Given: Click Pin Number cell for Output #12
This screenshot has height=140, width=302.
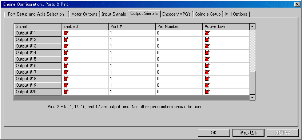Looking at the screenshot, I should click(x=179, y=40).
